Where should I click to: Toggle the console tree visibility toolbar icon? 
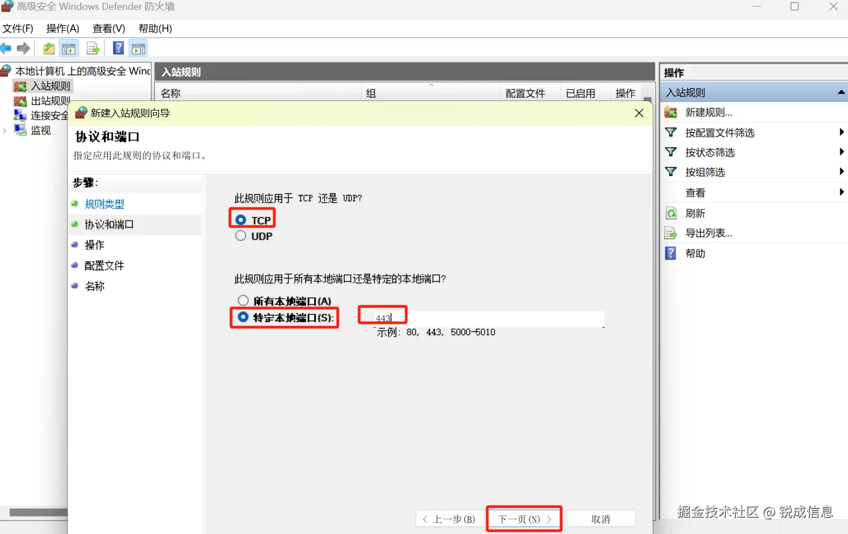[x=68, y=48]
